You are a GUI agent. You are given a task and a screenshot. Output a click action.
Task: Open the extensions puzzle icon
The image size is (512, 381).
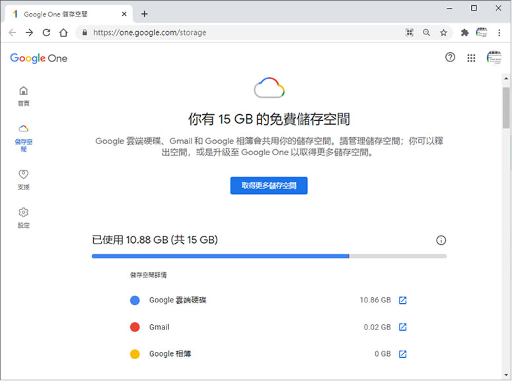(x=464, y=32)
